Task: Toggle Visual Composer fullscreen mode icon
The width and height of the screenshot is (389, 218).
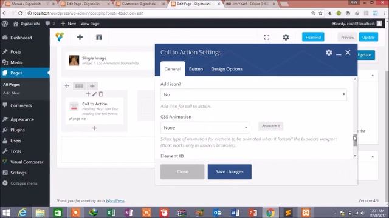Action: coord(267,37)
